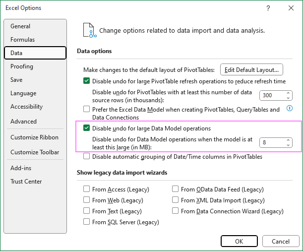Uncheck Disable undo for large Data Model operations

[87, 128]
